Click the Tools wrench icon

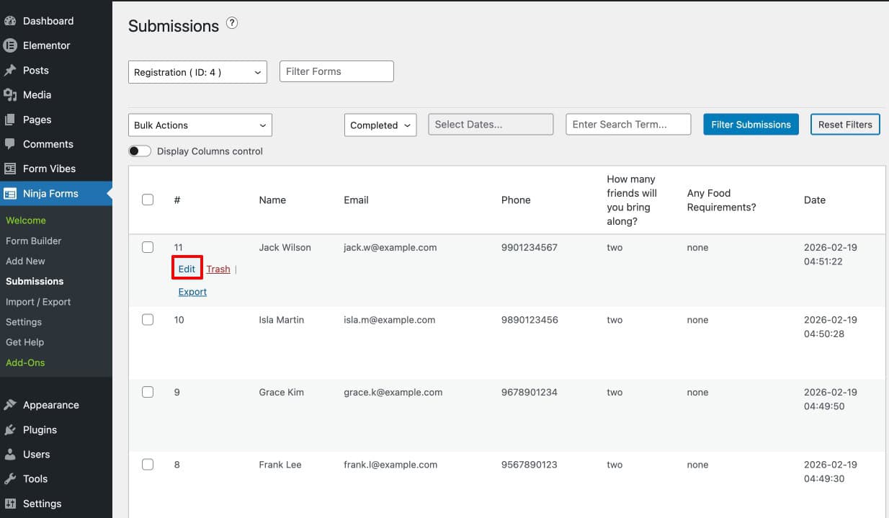tap(10, 478)
